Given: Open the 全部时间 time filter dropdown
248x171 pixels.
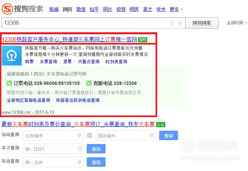Looking at the screenshot, I should tap(237, 23).
